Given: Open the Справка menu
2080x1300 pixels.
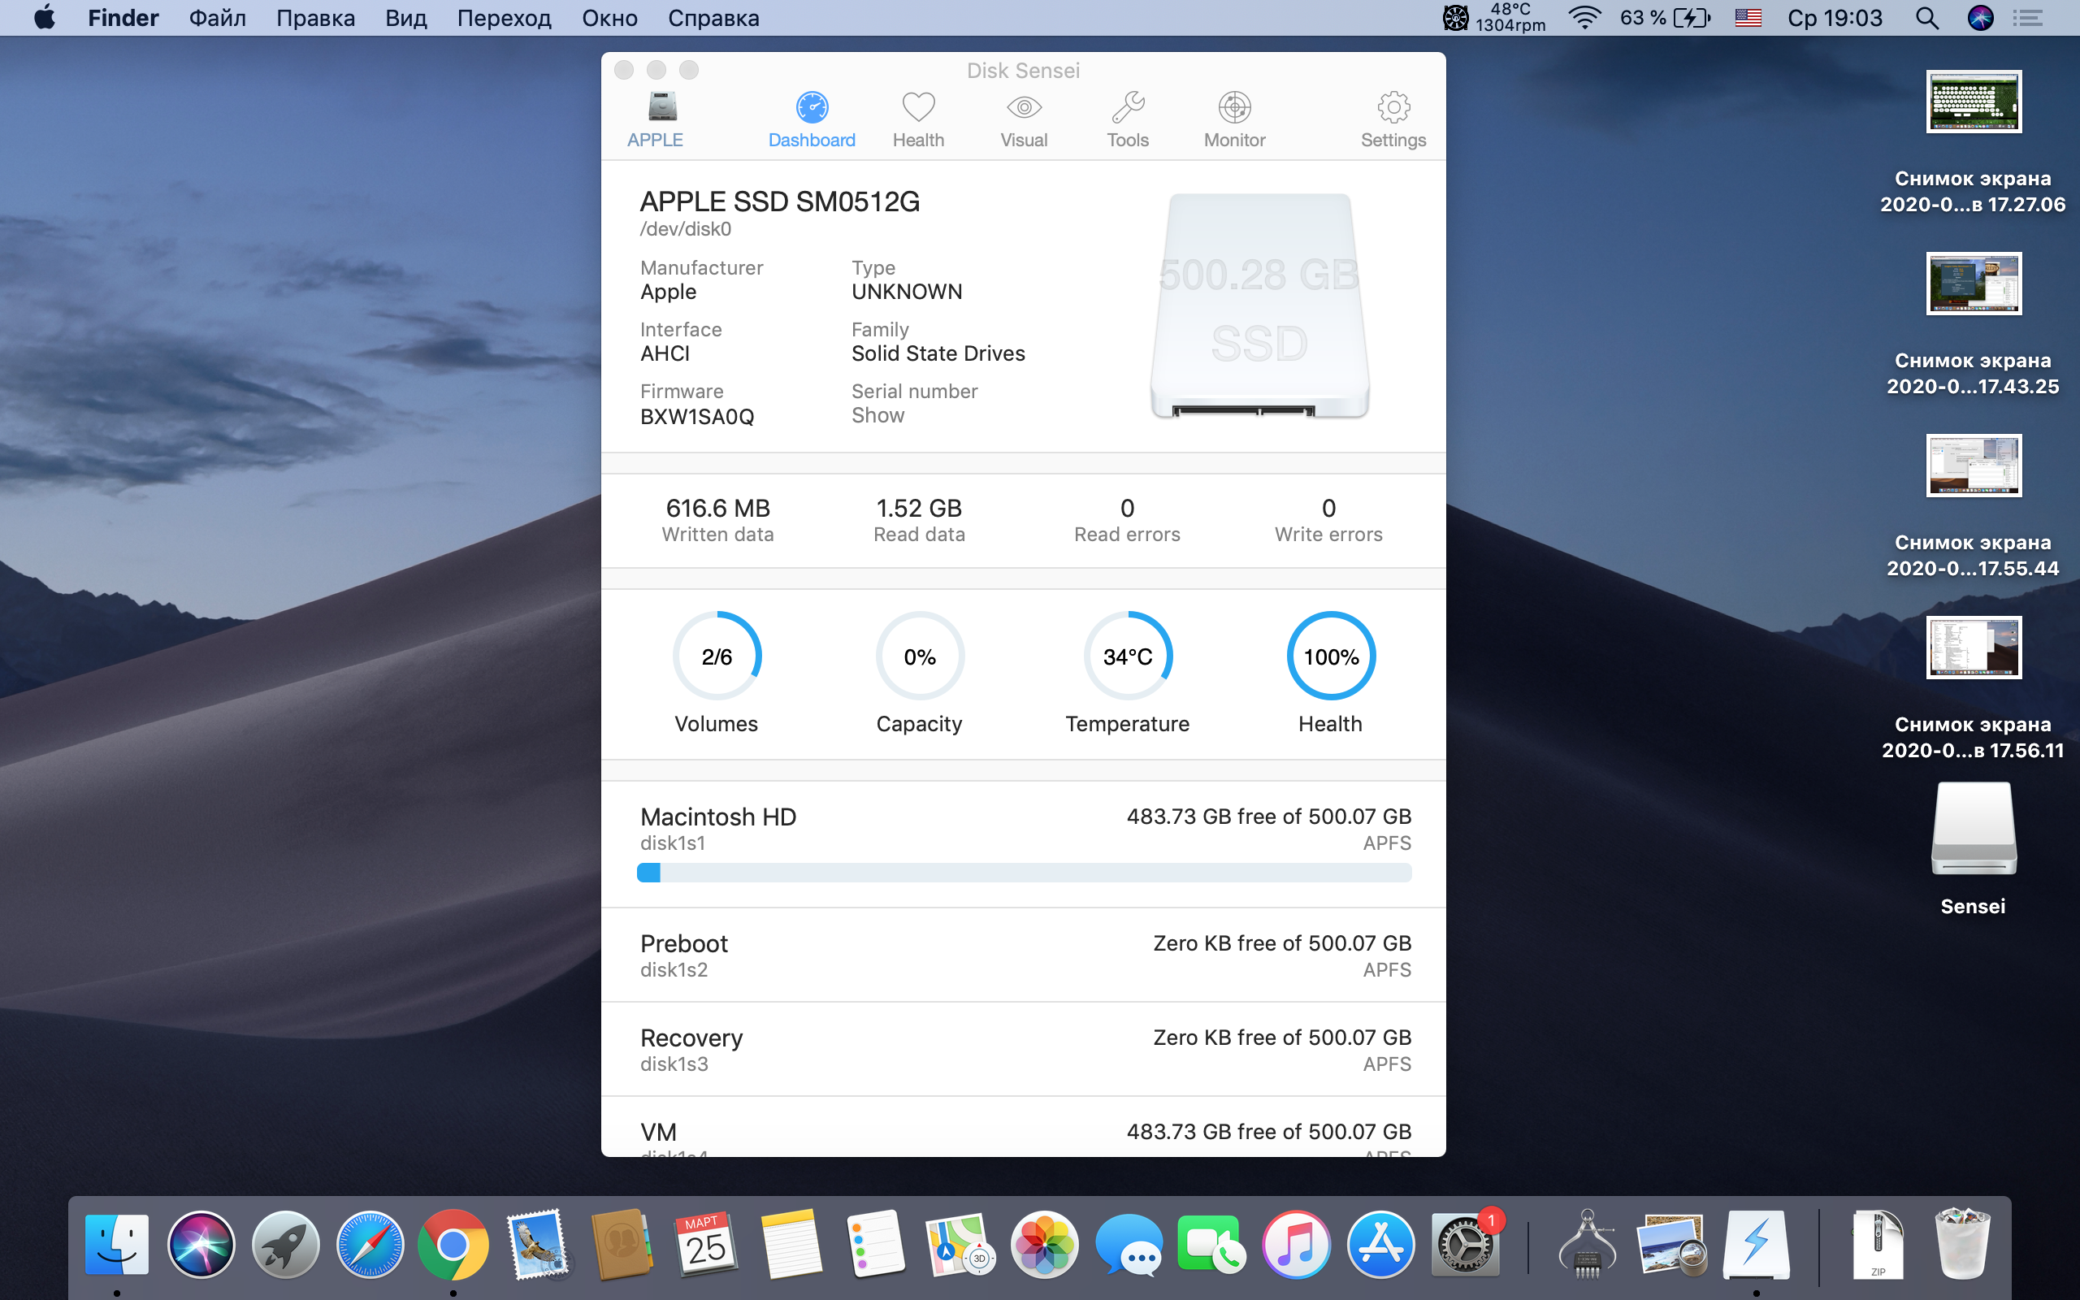Looking at the screenshot, I should pos(713,18).
